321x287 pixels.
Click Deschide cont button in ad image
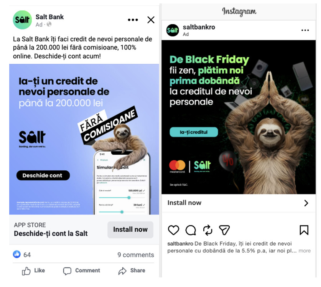click(43, 175)
